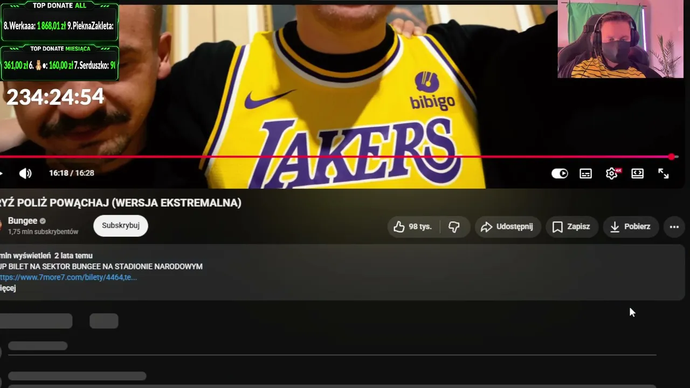Enter fullscreen mode on the player

pyautogui.click(x=663, y=174)
